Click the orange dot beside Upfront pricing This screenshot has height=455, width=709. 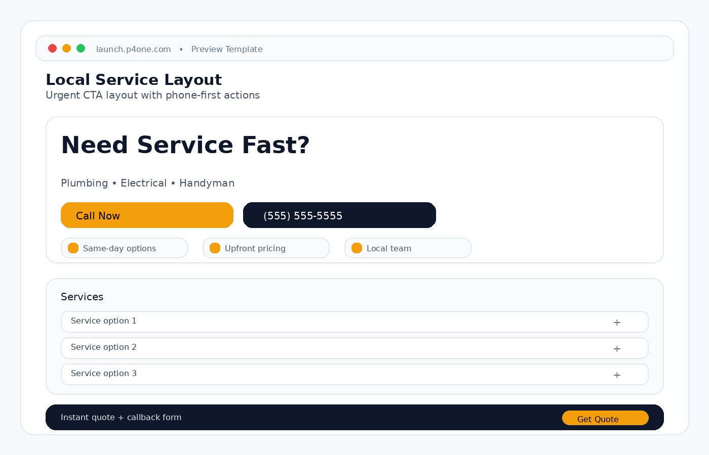click(215, 248)
